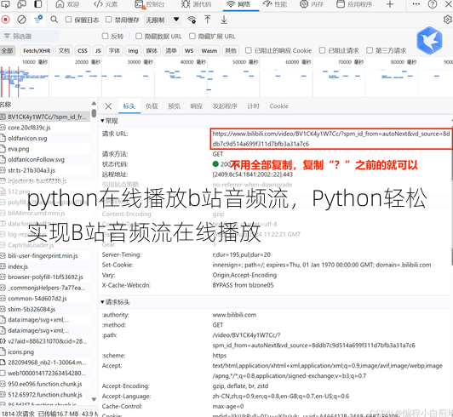The width and height of the screenshot is (453, 417).
Task: Enable the 禁用缓存 checkbox
Action: pyautogui.click(x=109, y=20)
